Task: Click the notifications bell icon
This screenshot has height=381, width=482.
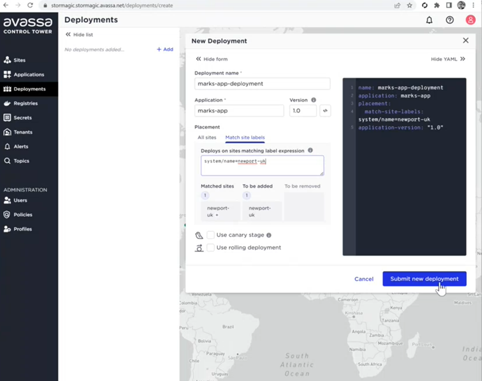Action: click(429, 20)
